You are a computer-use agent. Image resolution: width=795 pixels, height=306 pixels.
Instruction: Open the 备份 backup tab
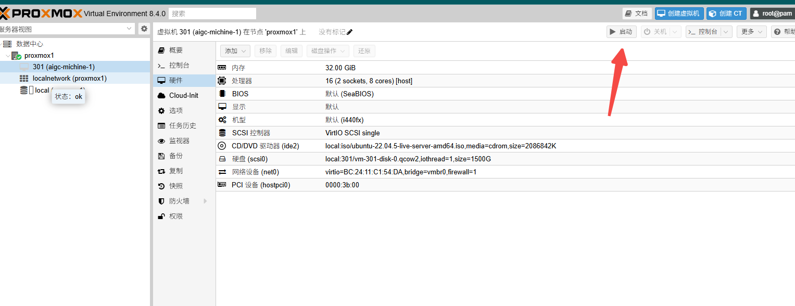pyautogui.click(x=184, y=156)
